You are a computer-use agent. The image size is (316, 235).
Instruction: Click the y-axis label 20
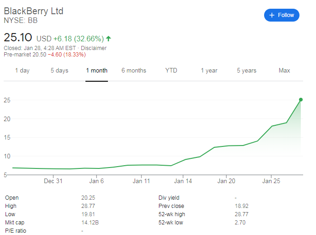click(x=7, y=119)
